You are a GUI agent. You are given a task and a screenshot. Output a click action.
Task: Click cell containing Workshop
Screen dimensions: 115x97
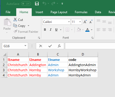[58, 70]
